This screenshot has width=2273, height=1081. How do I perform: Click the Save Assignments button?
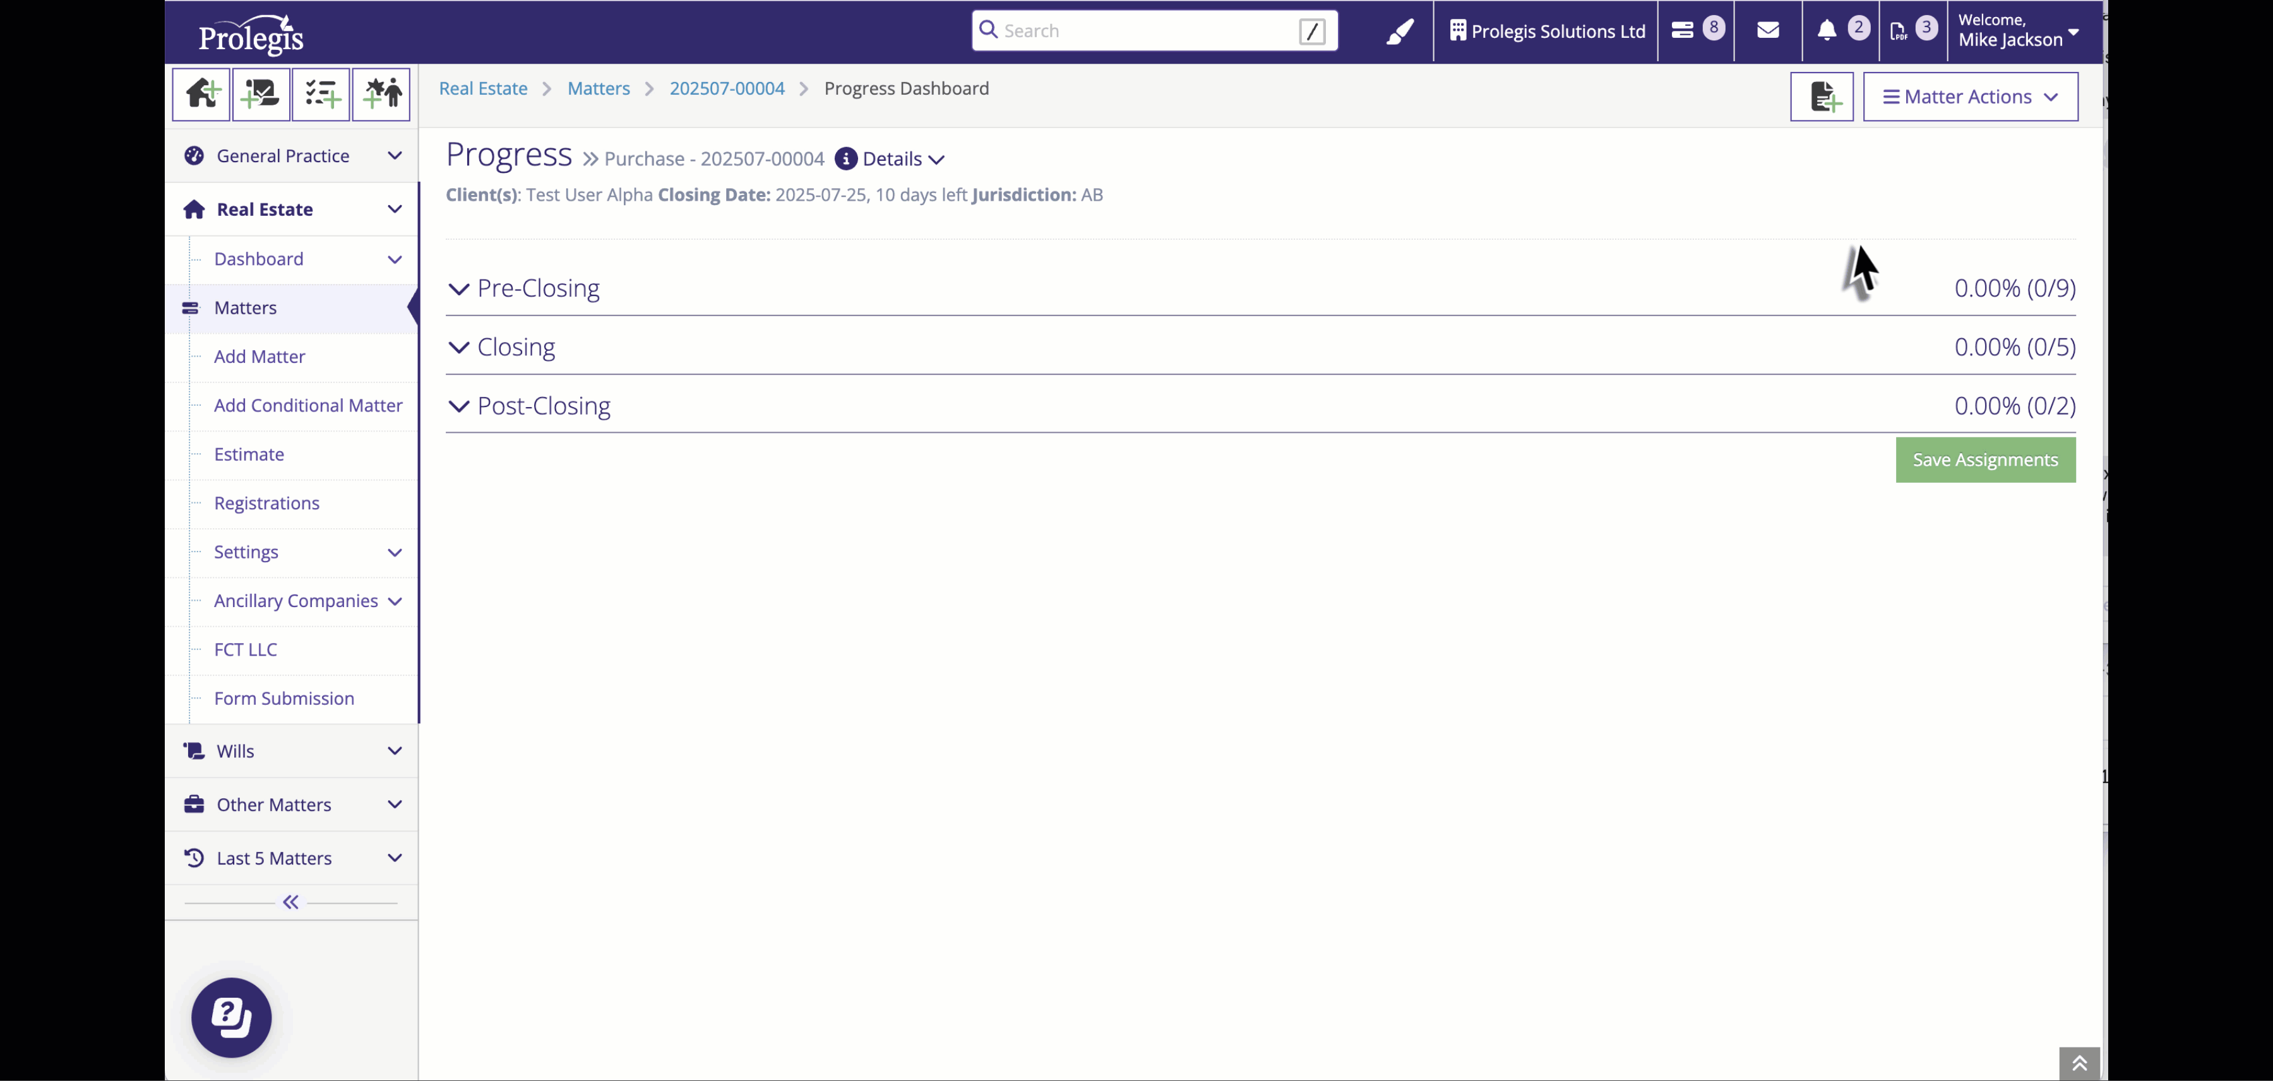pos(1984,460)
